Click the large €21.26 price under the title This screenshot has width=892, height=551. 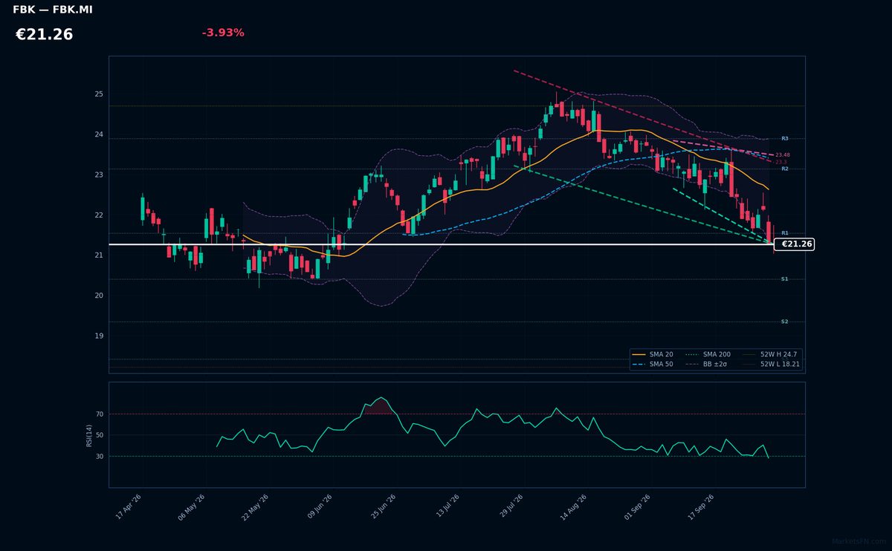(44, 34)
